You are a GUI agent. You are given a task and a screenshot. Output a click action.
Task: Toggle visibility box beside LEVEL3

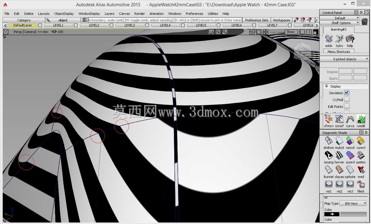(147, 25)
